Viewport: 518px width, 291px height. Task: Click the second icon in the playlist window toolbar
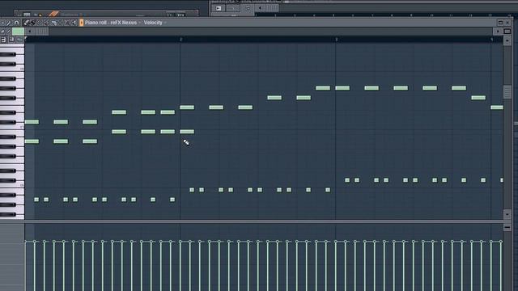232,8
